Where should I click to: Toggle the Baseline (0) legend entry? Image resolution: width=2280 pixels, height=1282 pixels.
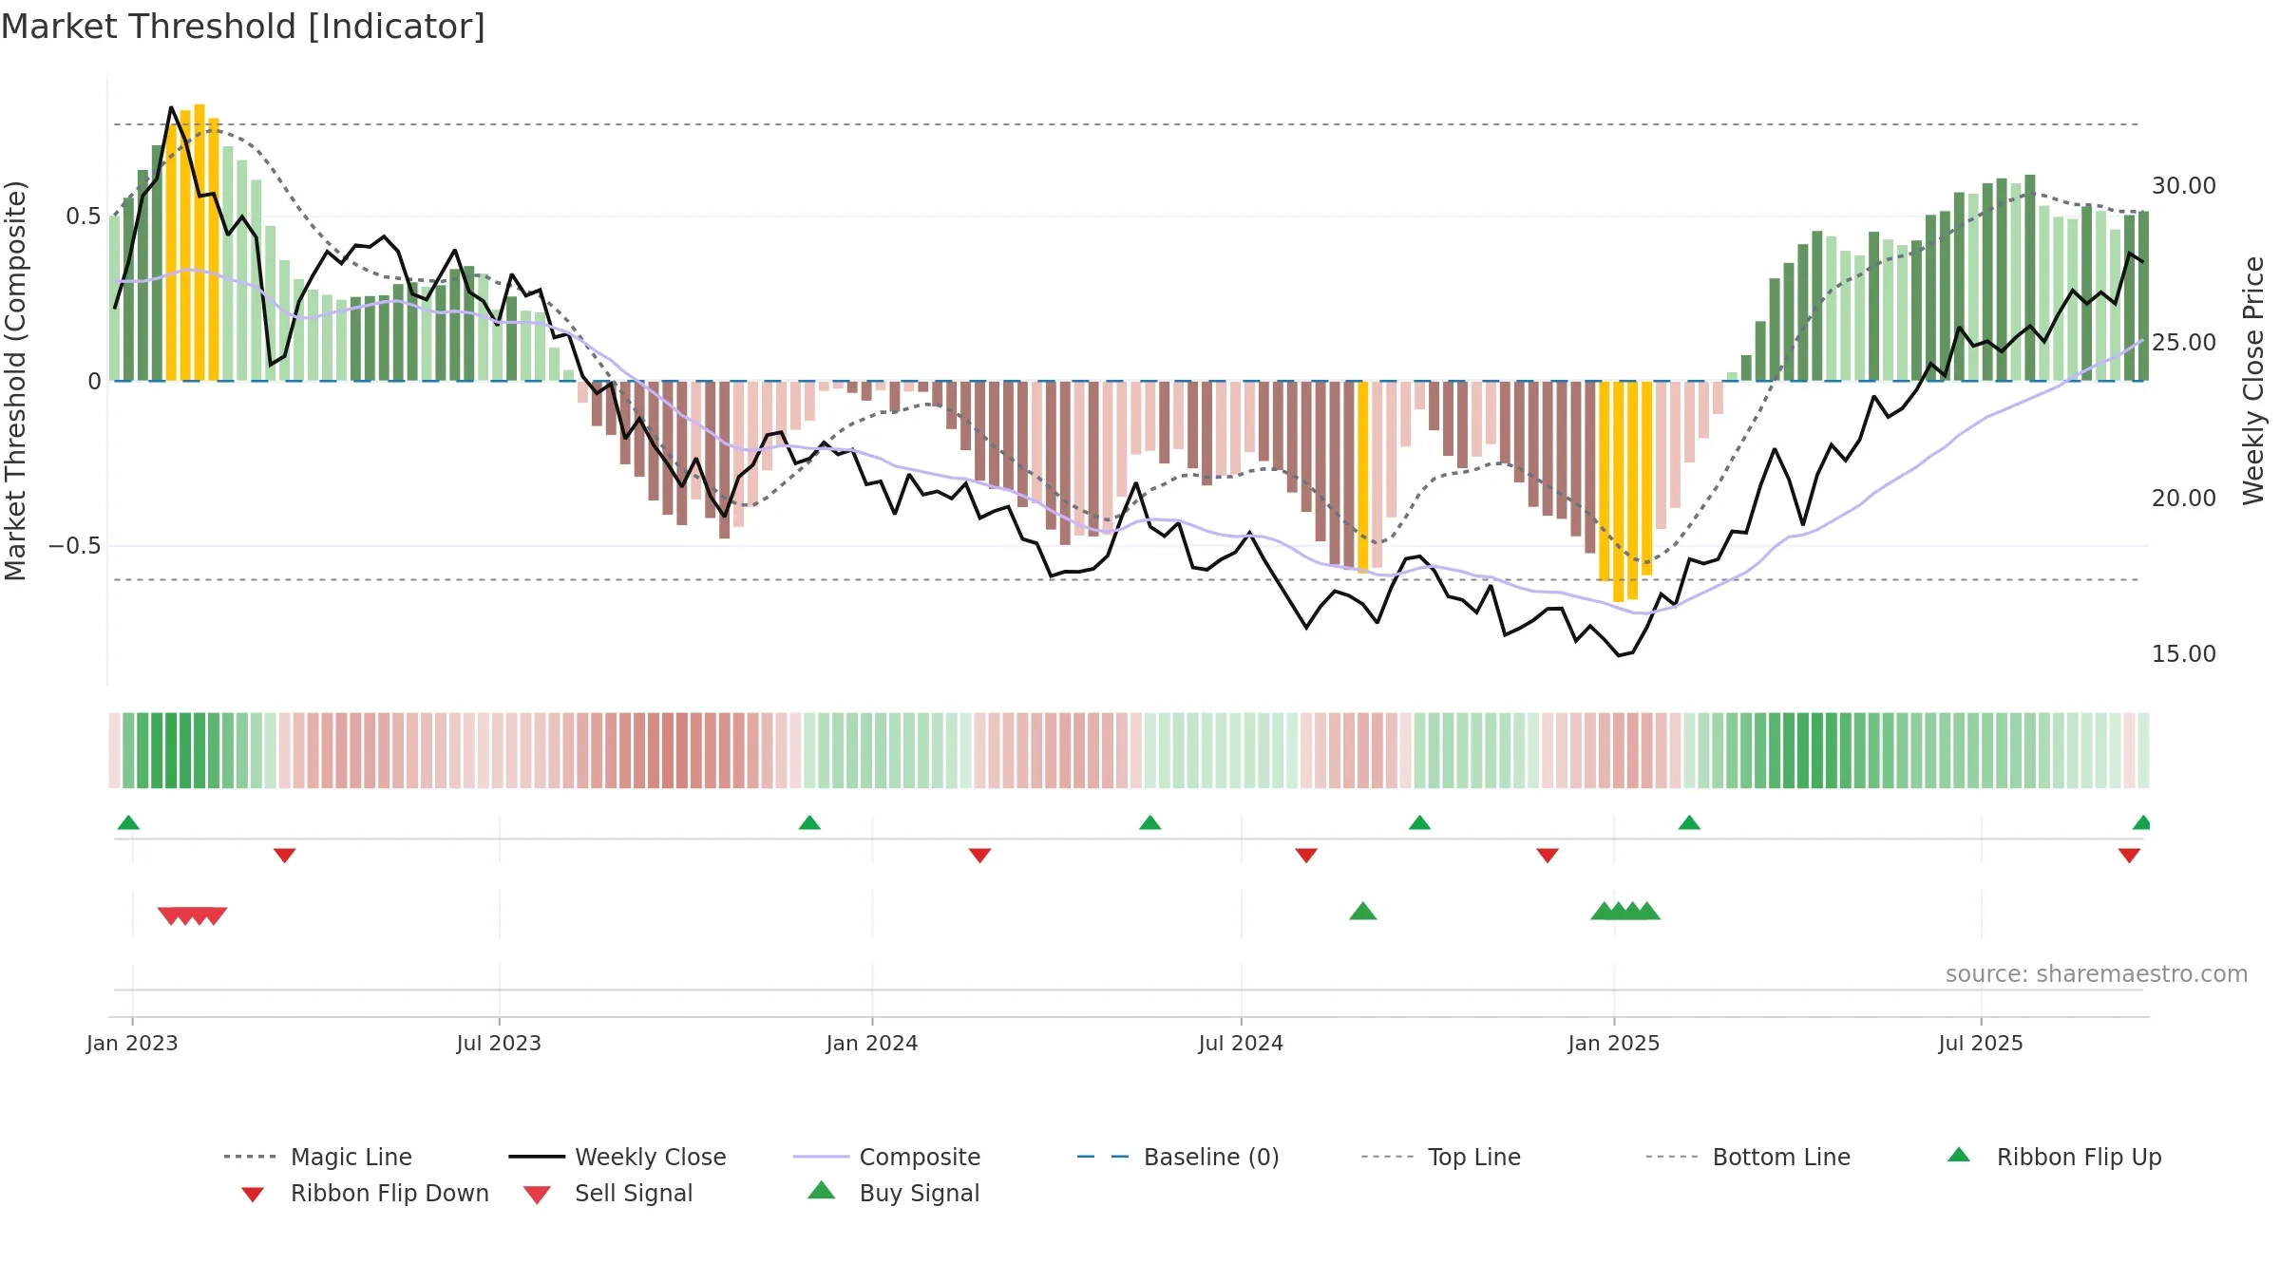(1178, 1157)
